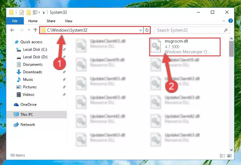Click the Search System32 box
Viewport: 241px width, 165px height.
(192, 30)
